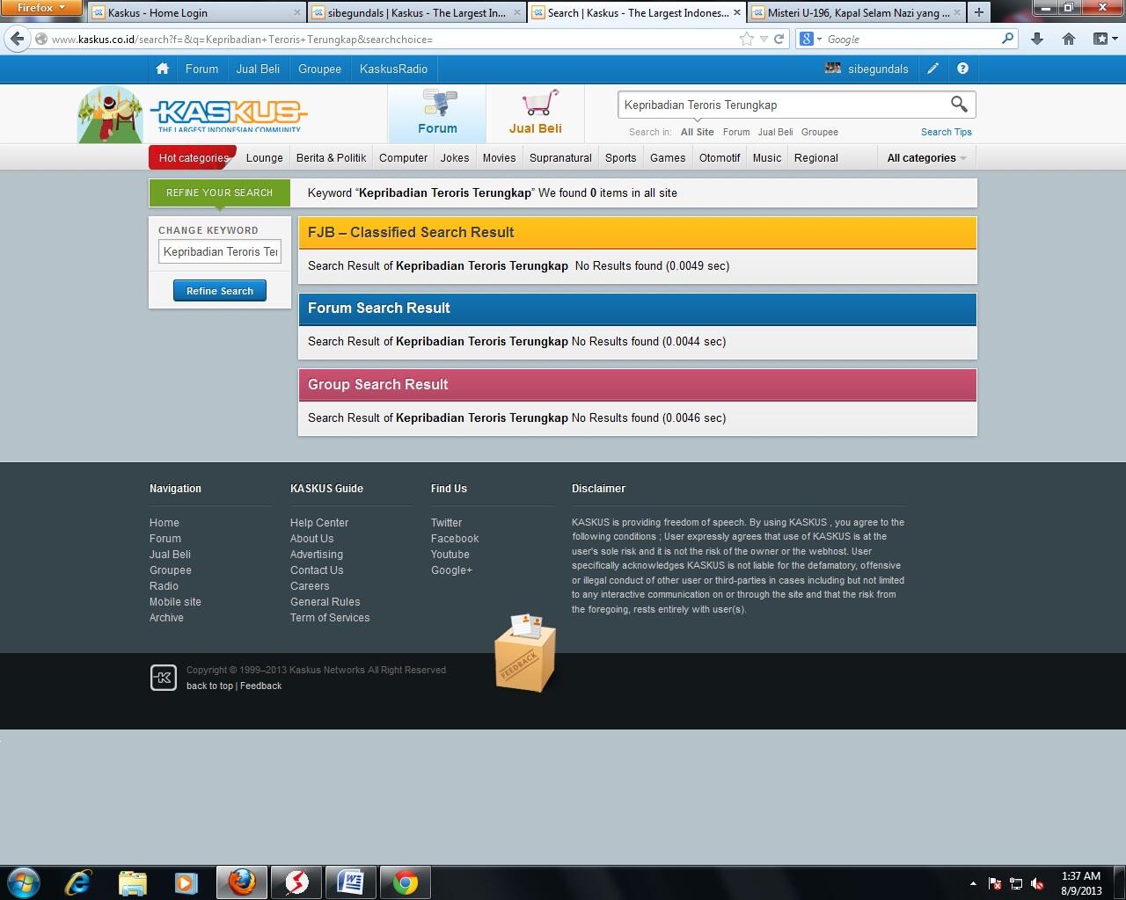Click the Kaskus search keyword field
This screenshot has height=900, width=1126.
(781, 105)
